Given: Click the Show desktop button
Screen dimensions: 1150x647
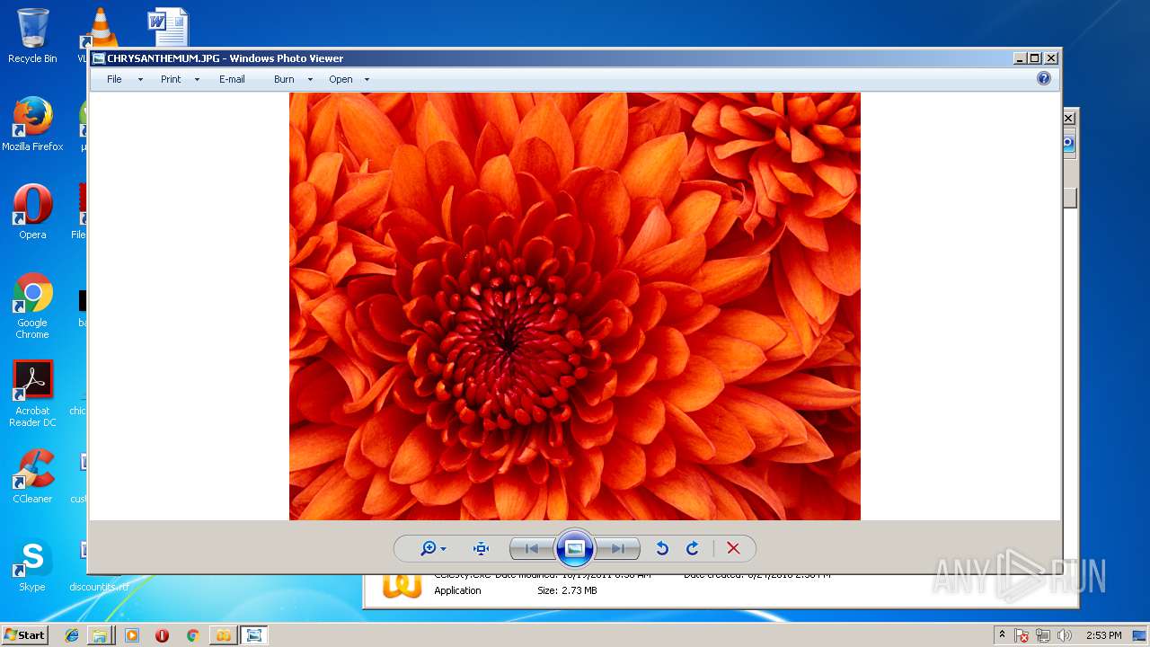Looking at the screenshot, I should [1141, 635].
